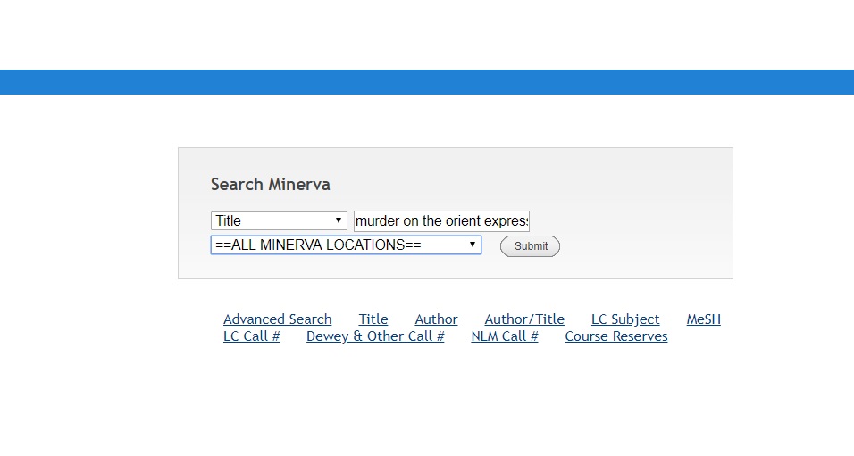Go to the Author search link
The height and width of the screenshot is (456, 854).
tap(436, 319)
